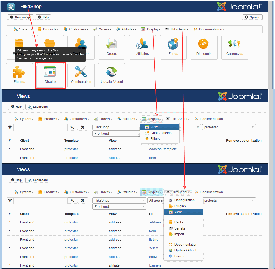This screenshot has height=269, width=275.
Task: Expand Customers menu on the dashboard
Action: (76, 29)
